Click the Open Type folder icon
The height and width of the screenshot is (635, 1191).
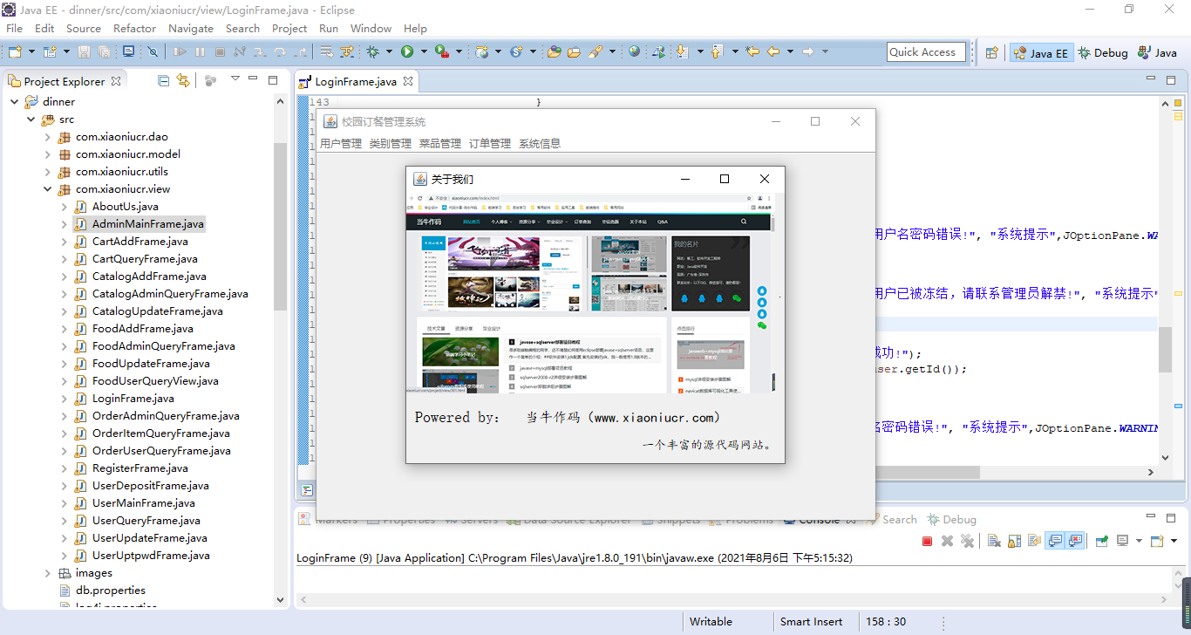(x=554, y=52)
